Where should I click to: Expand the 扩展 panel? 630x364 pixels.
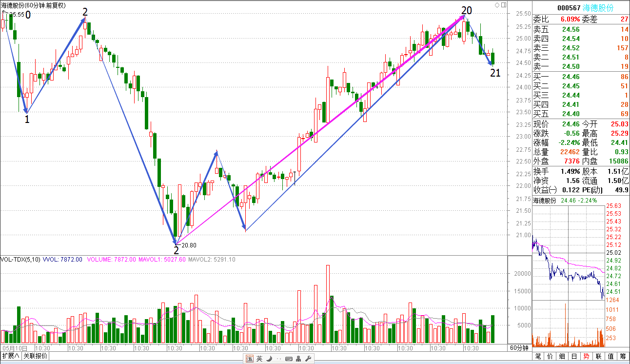pyautogui.click(x=11, y=356)
